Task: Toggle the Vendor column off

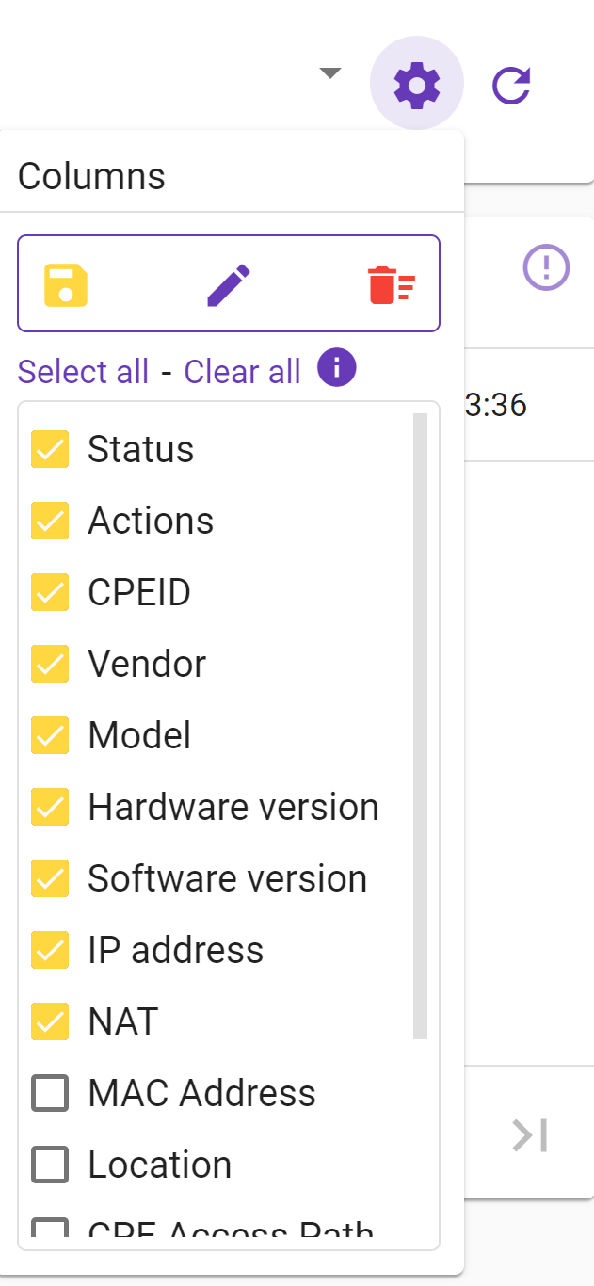Action: [x=50, y=664]
